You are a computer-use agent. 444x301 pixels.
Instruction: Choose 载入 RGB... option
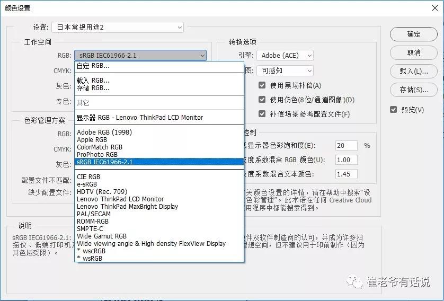pyautogui.click(x=93, y=81)
